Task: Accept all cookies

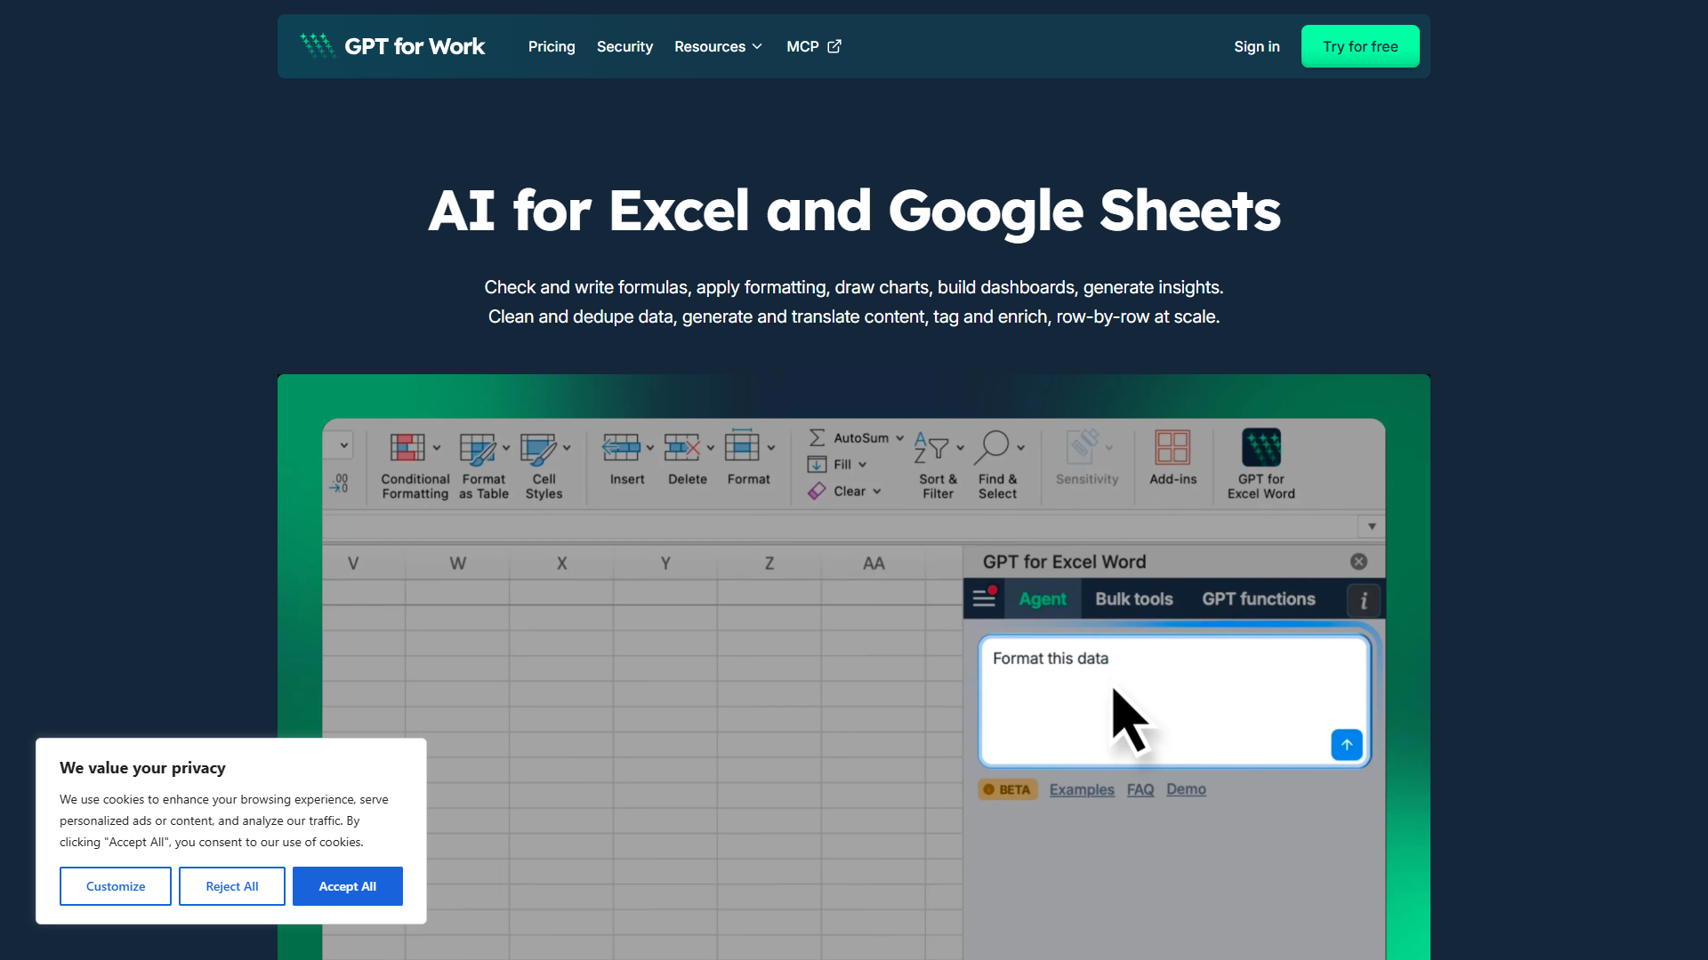Action: point(348,886)
